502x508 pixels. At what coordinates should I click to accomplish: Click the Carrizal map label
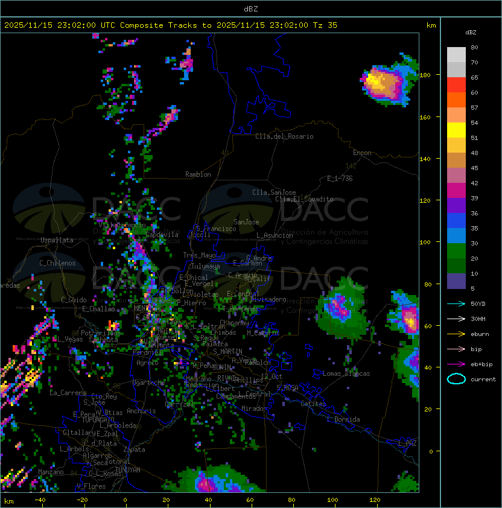(179, 404)
